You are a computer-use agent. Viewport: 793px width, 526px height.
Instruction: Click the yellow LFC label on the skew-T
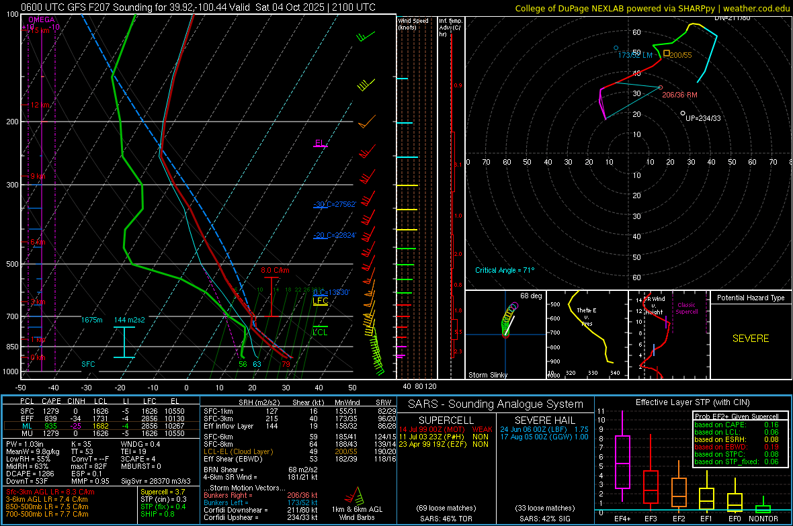point(320,301)
